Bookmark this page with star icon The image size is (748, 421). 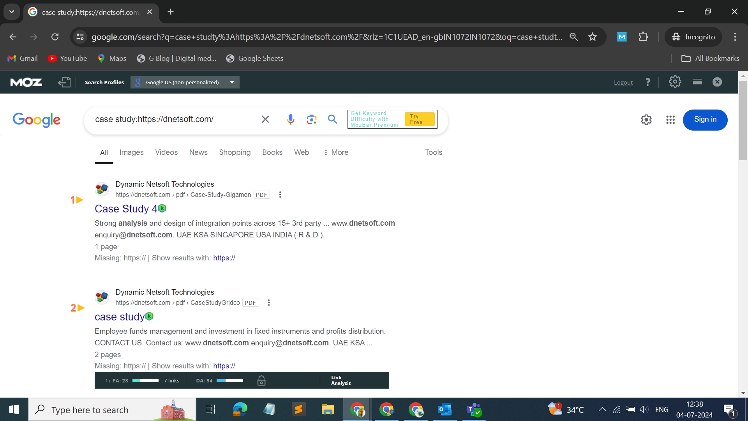click(593, 37)
